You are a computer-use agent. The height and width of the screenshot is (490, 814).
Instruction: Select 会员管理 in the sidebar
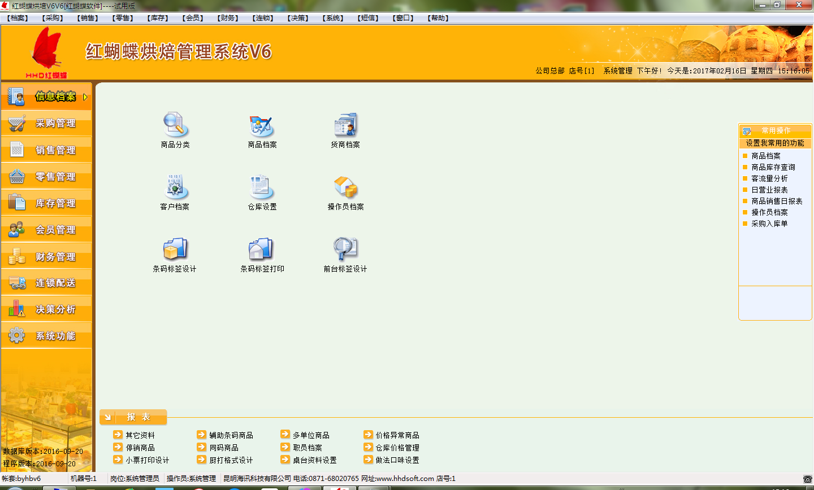[46, 229]
